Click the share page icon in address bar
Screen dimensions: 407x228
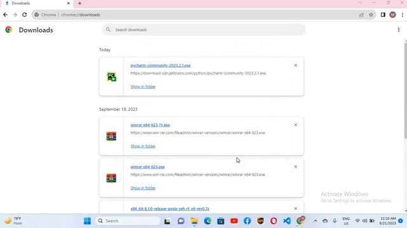click(x=361, y=15)
